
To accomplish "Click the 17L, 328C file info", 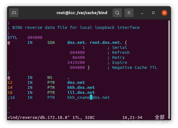I will (83, 117).
